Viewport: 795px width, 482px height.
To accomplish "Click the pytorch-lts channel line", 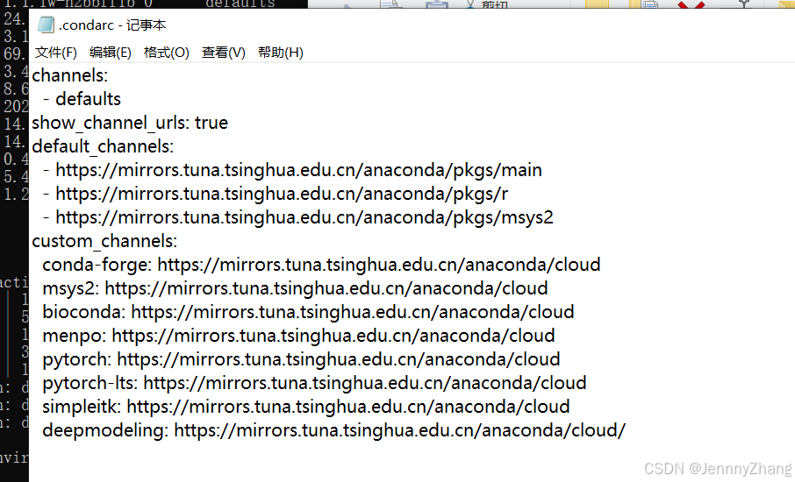I will (314, 383).
